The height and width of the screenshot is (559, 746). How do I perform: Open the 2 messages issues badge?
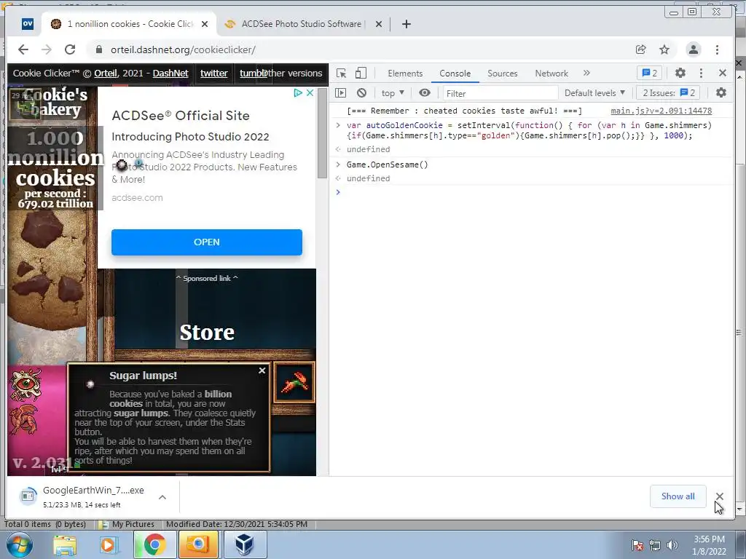pyautogui.click(x=649, y=74)
